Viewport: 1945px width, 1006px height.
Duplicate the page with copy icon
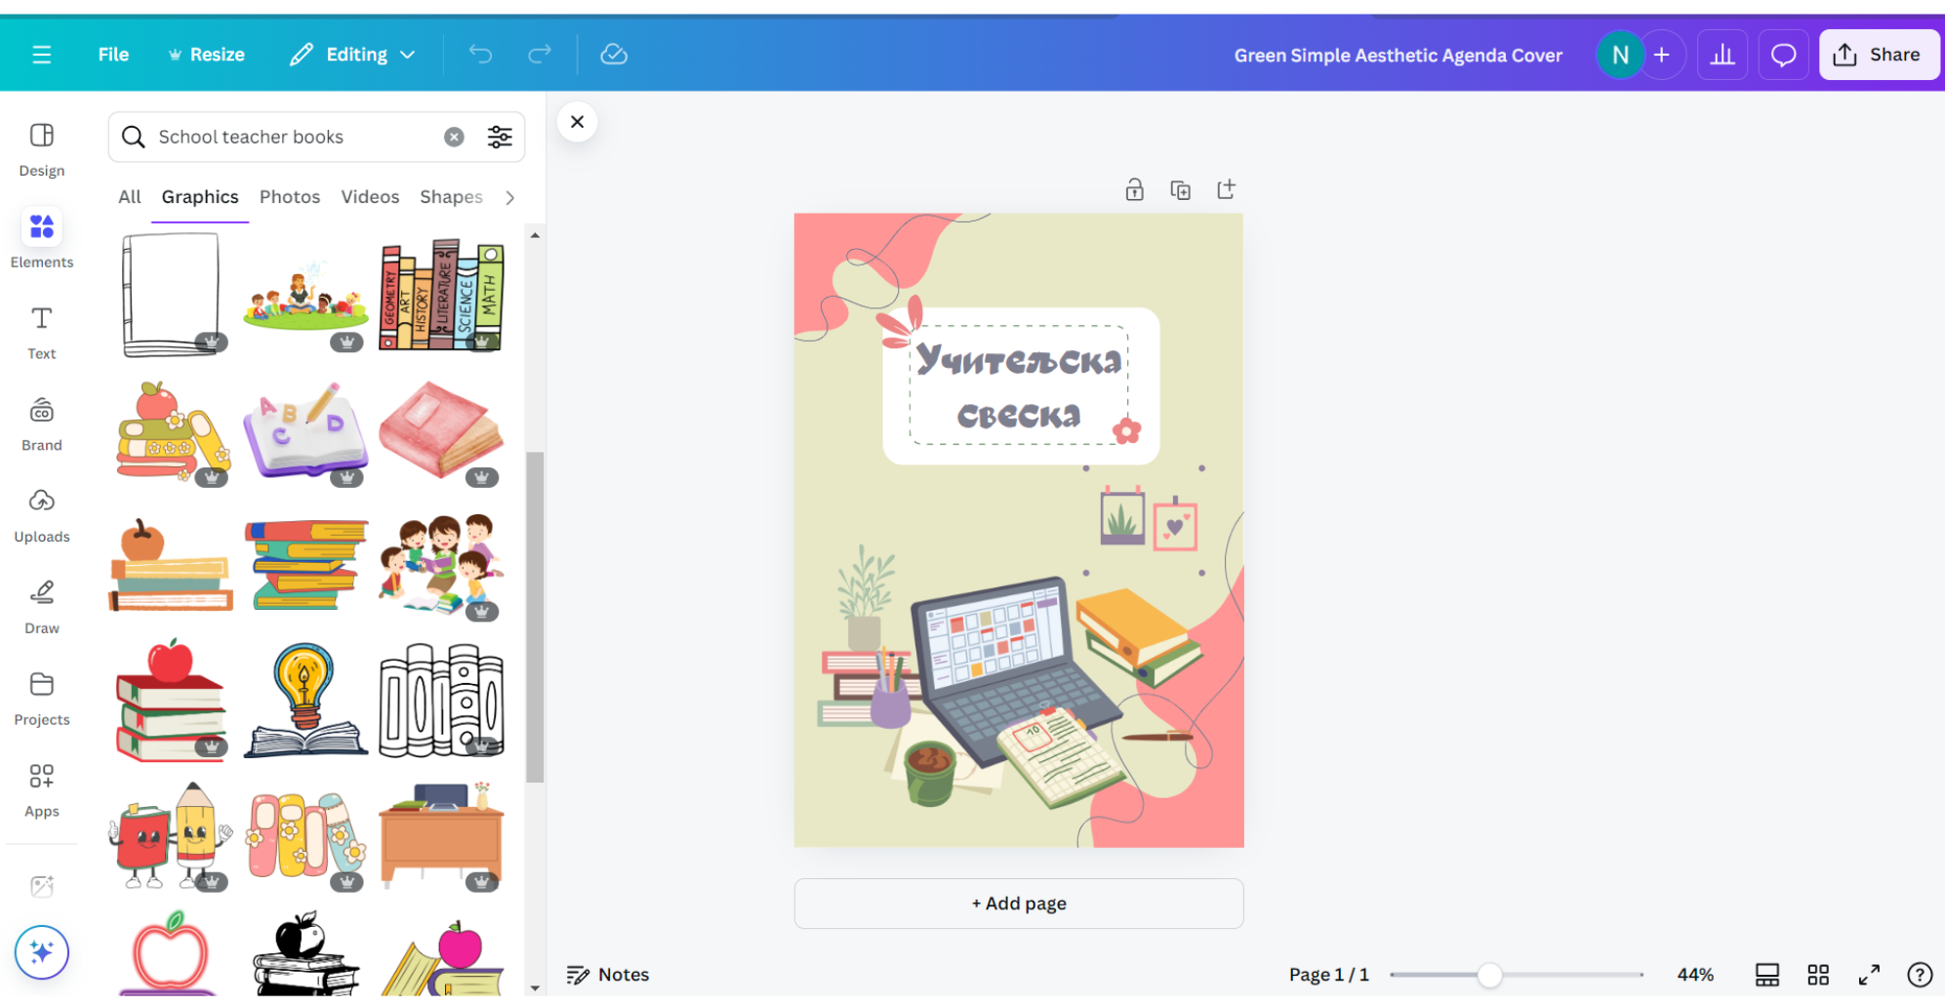1180,189
